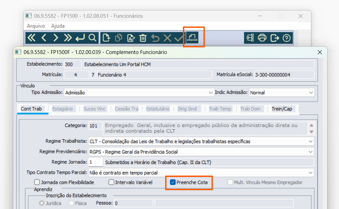Enable Jornada com Flexibilidade checkbox
The height and width of the screenshot is (209, 339).
[37, 182]
